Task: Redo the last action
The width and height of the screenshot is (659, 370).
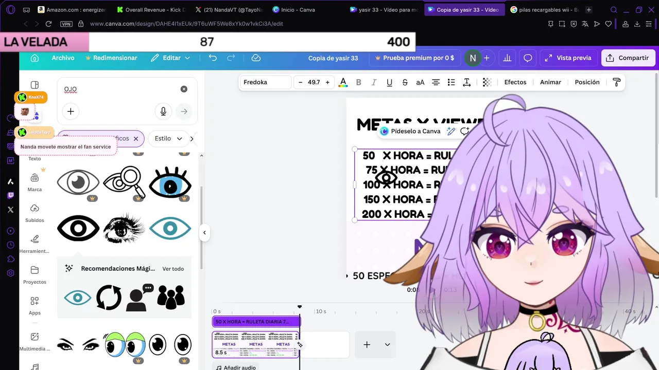Action: [x=231, y=58]
